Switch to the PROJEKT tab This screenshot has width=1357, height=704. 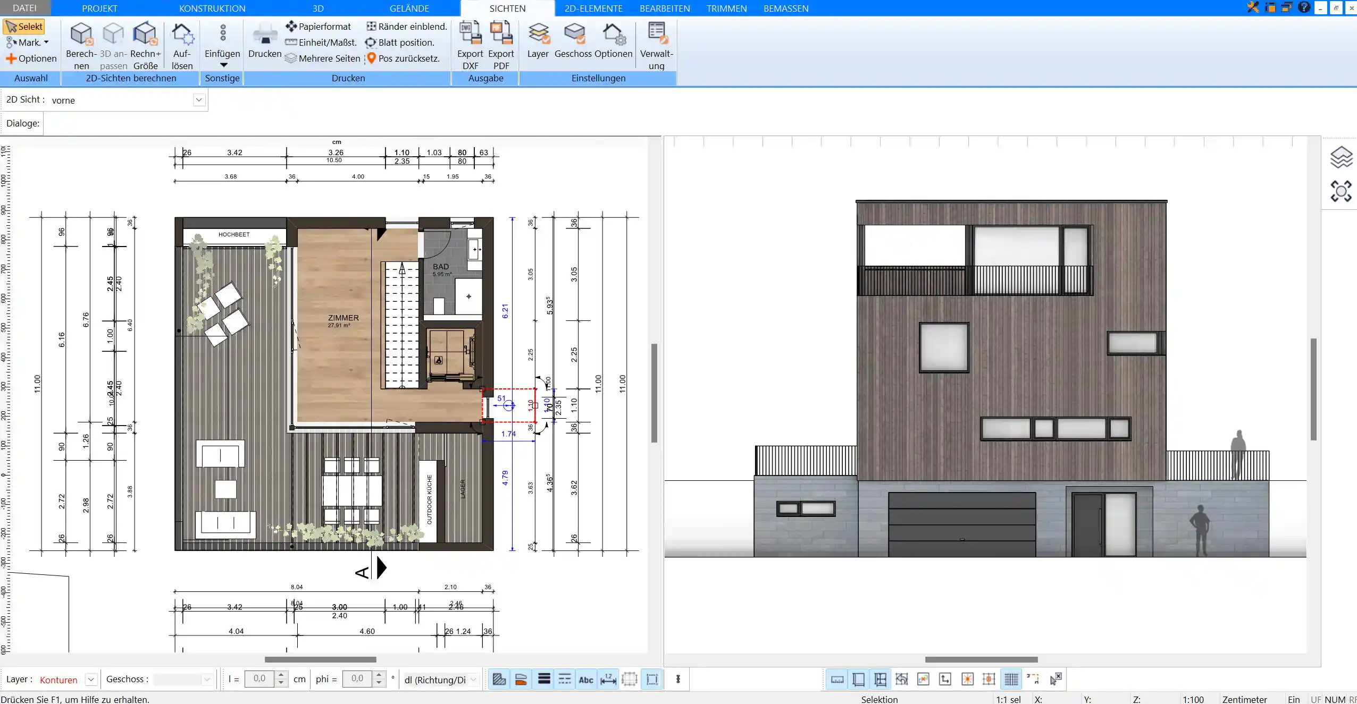tap(99, 9)
